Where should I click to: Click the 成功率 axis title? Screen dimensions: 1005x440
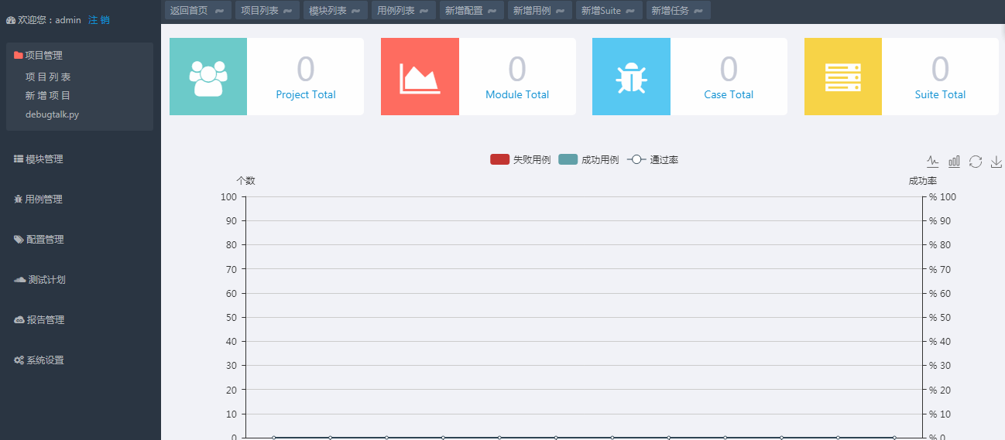pos(923,181)
